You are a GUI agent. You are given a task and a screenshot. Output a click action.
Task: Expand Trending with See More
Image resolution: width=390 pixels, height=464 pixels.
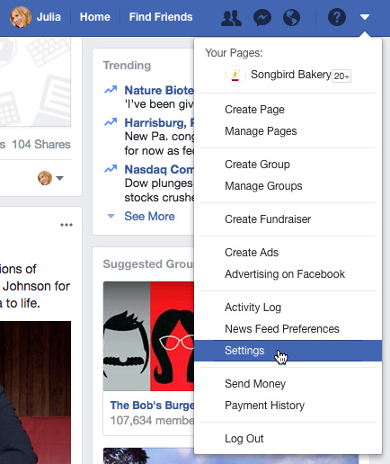149,216
